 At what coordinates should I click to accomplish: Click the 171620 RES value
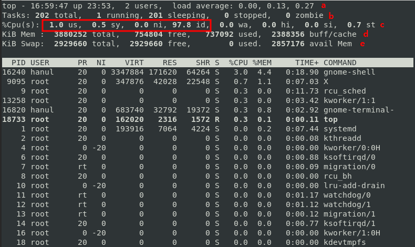pyautogui.click(x=162, y=73)
